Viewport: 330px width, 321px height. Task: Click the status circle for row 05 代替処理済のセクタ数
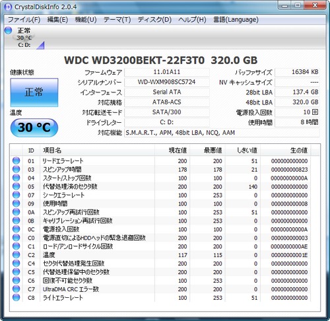point(16,186)
